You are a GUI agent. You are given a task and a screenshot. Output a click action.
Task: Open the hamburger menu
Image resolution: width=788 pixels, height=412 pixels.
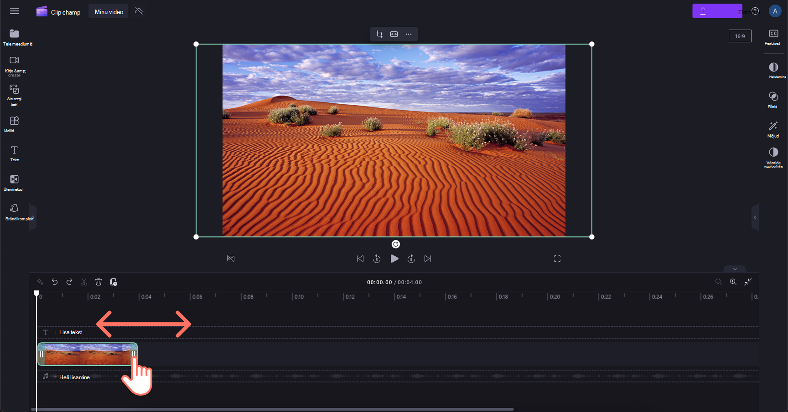click(x=15, y=11)
